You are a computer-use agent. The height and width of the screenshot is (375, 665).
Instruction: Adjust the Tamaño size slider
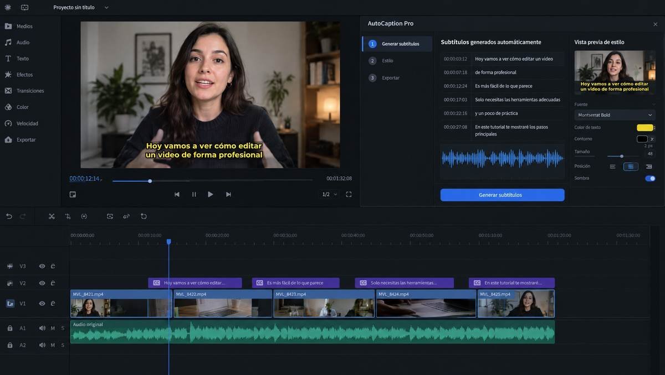[x=622, y=156]
